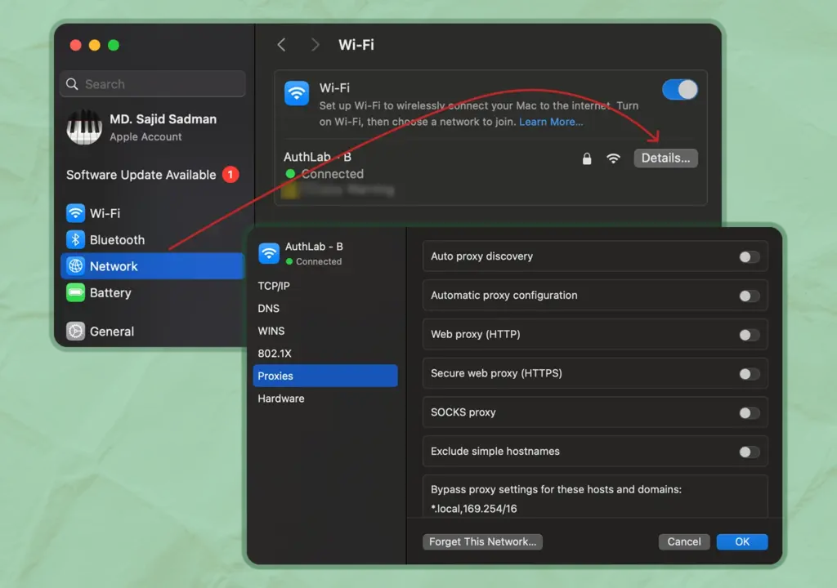Image resolution: width=837 pixels, height=588 pixels.
Task: Turn off the main Wi-Fi switch
Action: (x=679, y=90)
